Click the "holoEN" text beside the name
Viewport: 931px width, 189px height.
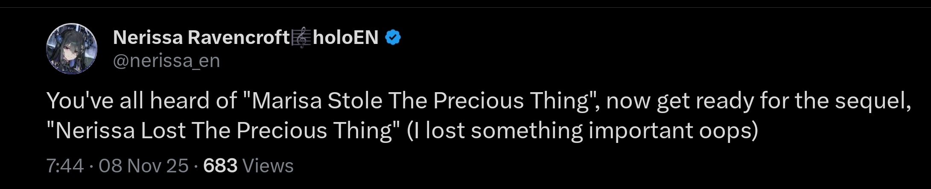[346, 38]
